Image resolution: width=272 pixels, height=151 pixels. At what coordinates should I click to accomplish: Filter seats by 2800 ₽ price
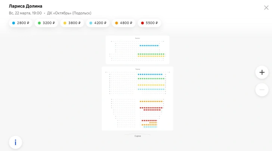21,23
